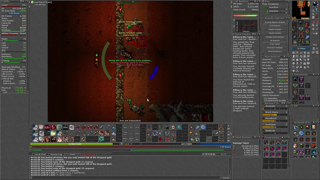Click the weapon equipment slot
The height and width of the screenshot is (180, 320).
[295, 31]
